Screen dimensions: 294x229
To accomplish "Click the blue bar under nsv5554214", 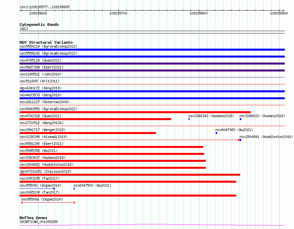I will click(x=152, y=50).
